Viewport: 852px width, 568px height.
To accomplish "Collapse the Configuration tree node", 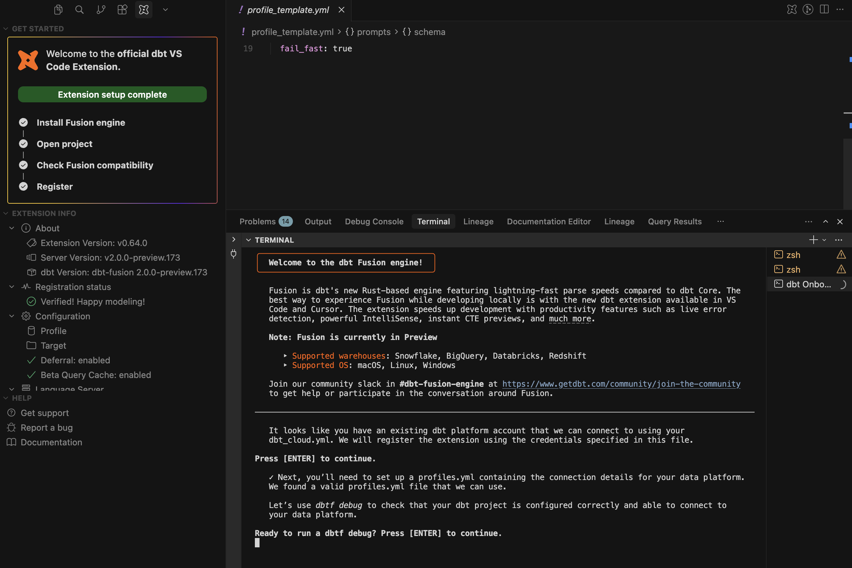I will (x=12, y=316).
